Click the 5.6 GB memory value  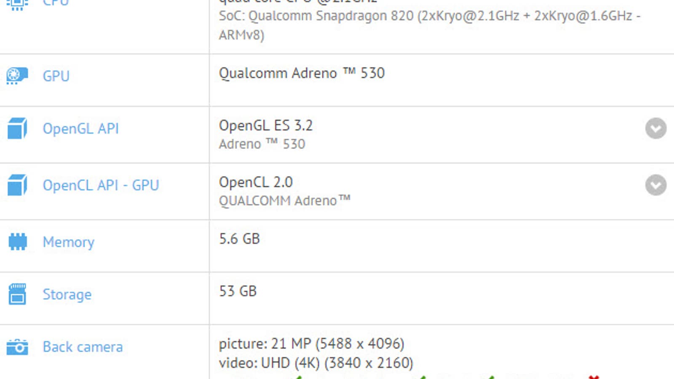(239, 239)
